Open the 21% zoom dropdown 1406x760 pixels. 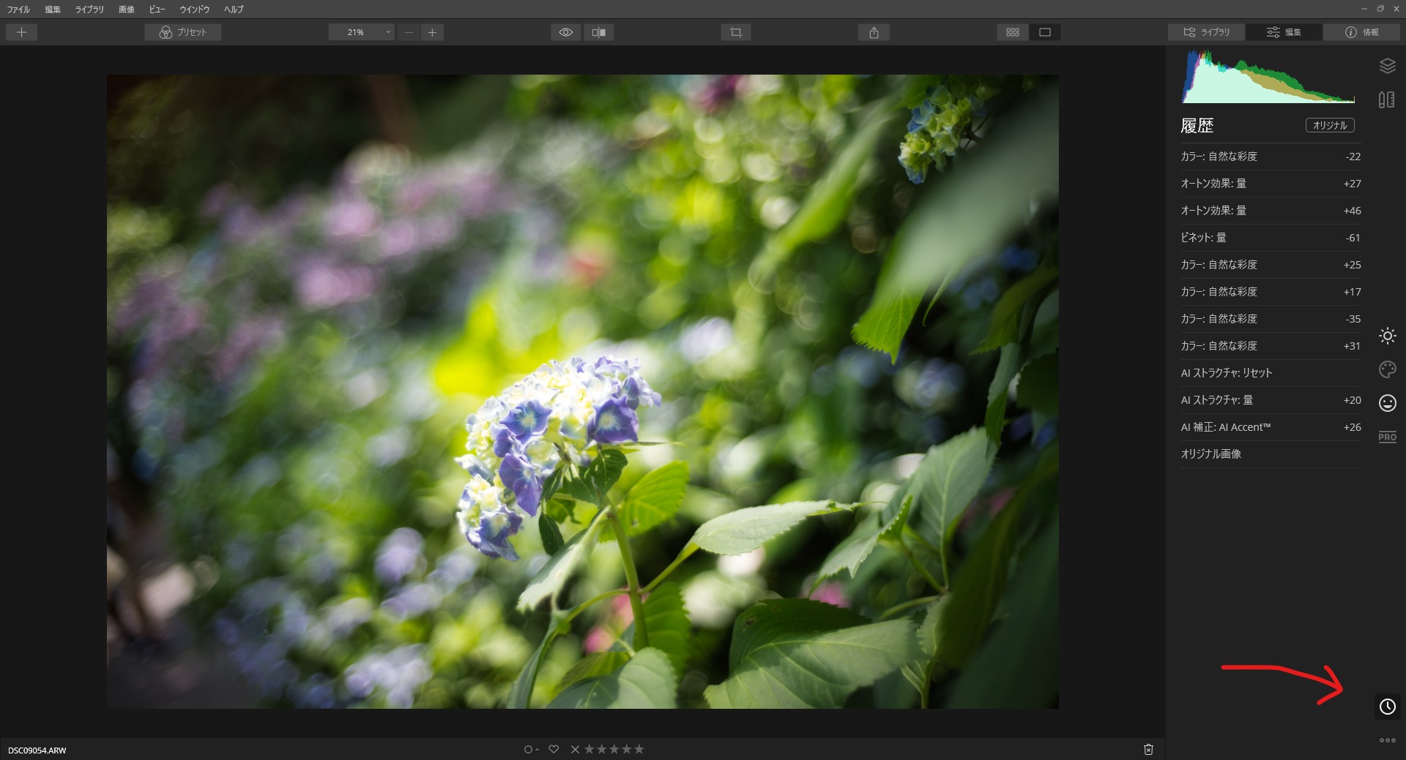tap(361, 32)
